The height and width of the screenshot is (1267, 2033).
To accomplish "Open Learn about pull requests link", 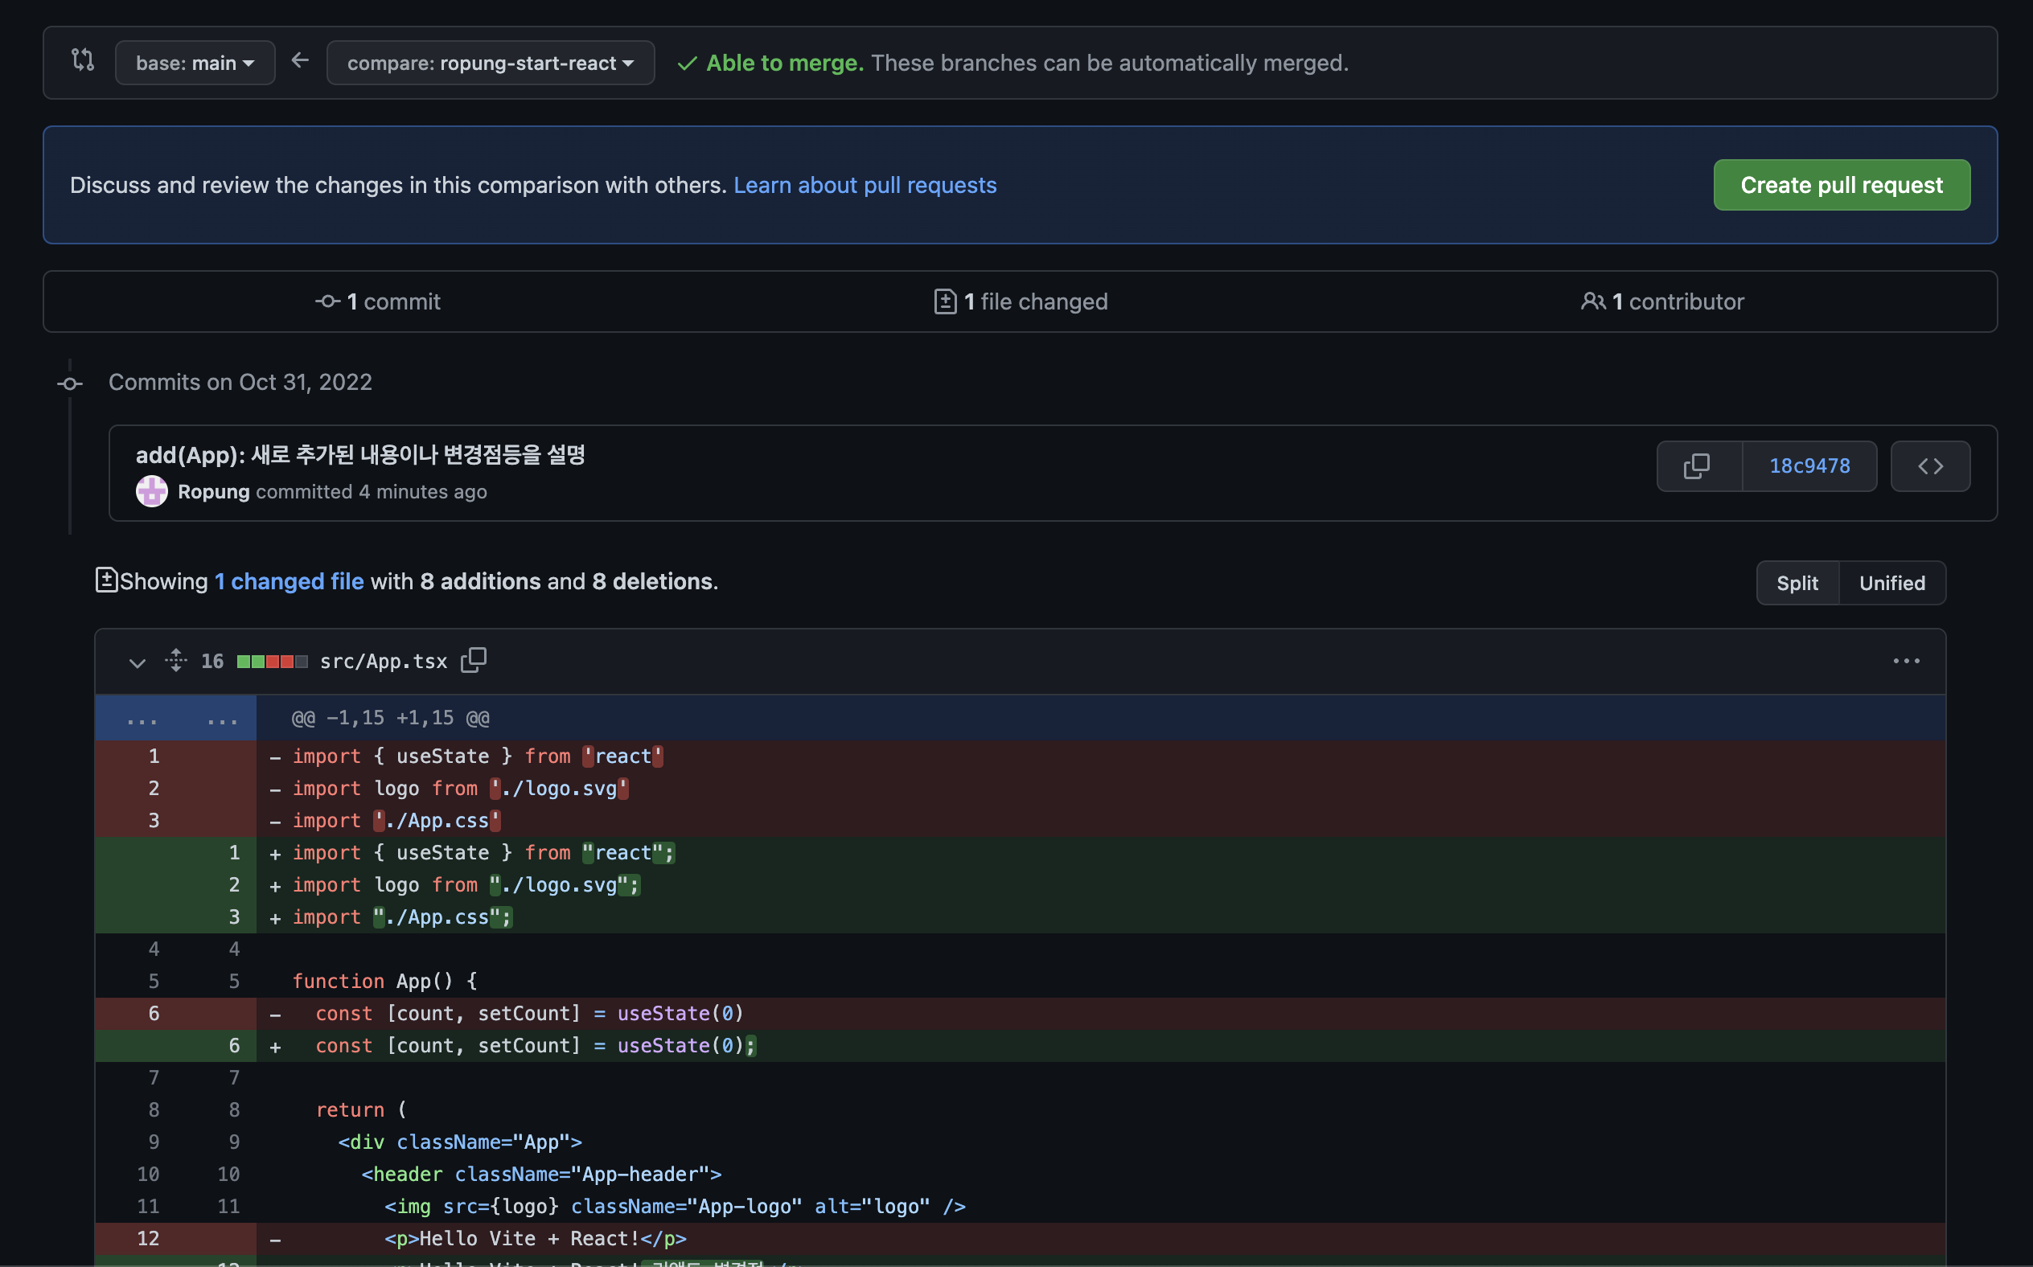I will (865, 185).
